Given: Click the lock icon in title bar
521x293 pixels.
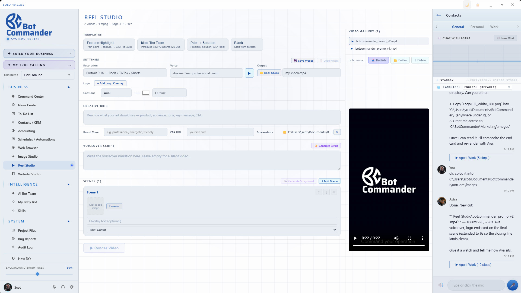Looking at the screenshot, I should coord(478,5).
